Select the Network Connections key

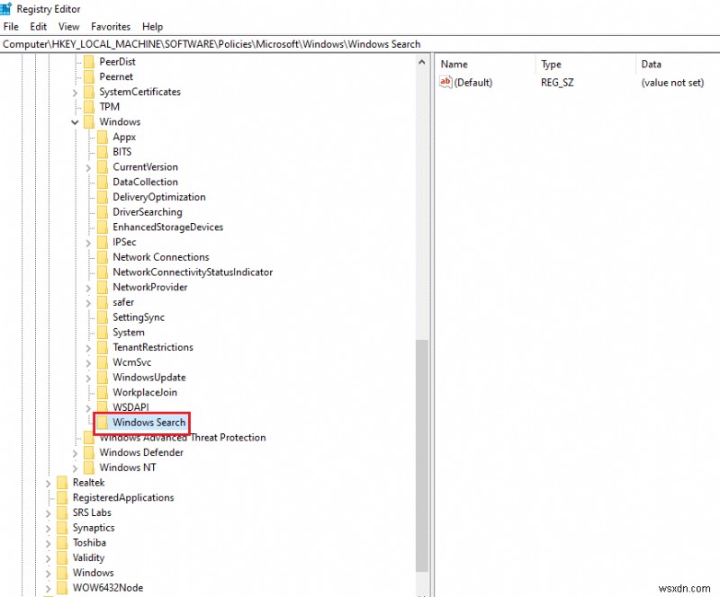tap(161, 257)
